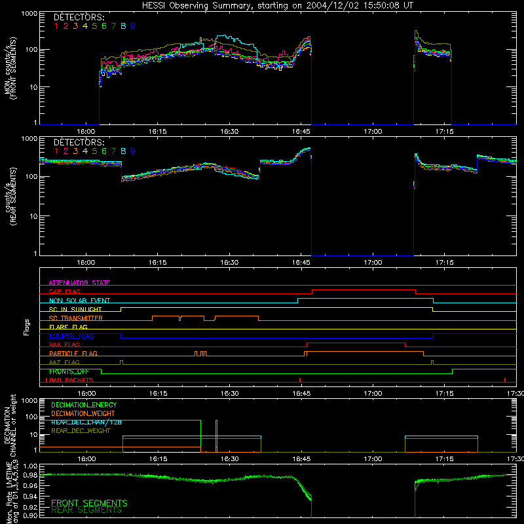
Task: Click 16:00 tick under the Flags plot
Action: coord(86,394)
